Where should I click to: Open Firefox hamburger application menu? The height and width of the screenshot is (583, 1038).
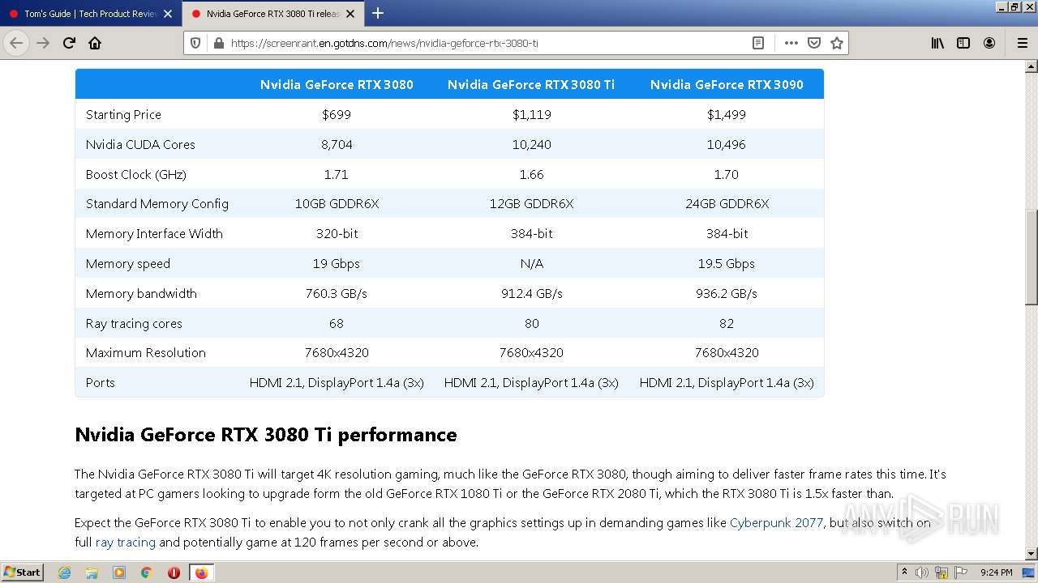pyautogui.click(x=1022, y=43)
